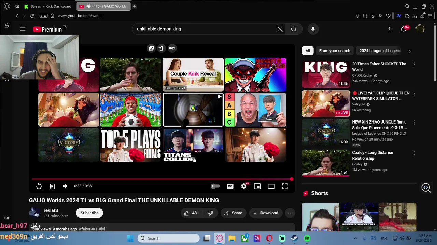Open the TITANS COLLIDE endscreen thumbnail
The image size is (437, 245).
tap(193, 145)
